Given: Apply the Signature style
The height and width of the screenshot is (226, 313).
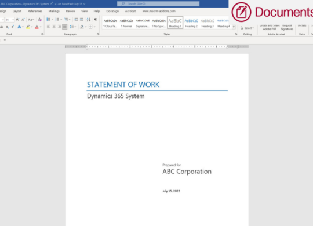Looking at the screenshot, I should click(x=143, y=23).
